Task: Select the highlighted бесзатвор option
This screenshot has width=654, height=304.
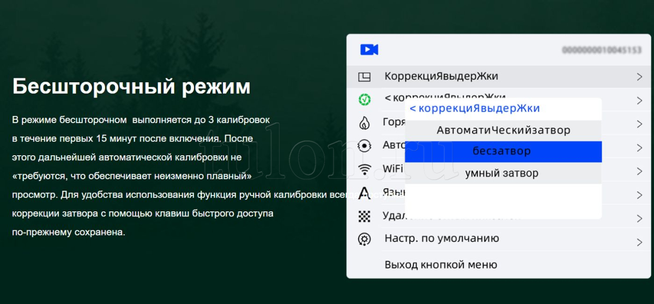Action: coord(503,151)
